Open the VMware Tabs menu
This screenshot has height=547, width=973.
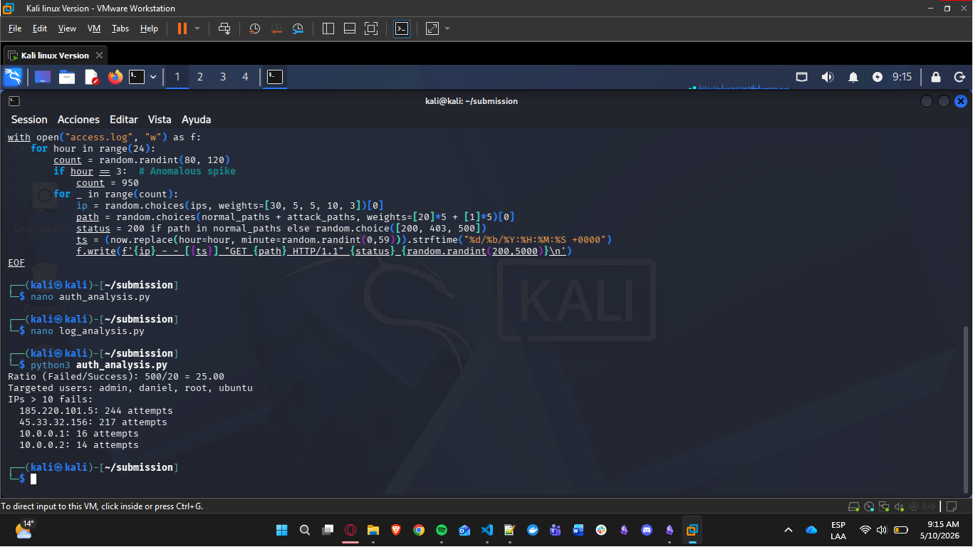click(120, 28)
